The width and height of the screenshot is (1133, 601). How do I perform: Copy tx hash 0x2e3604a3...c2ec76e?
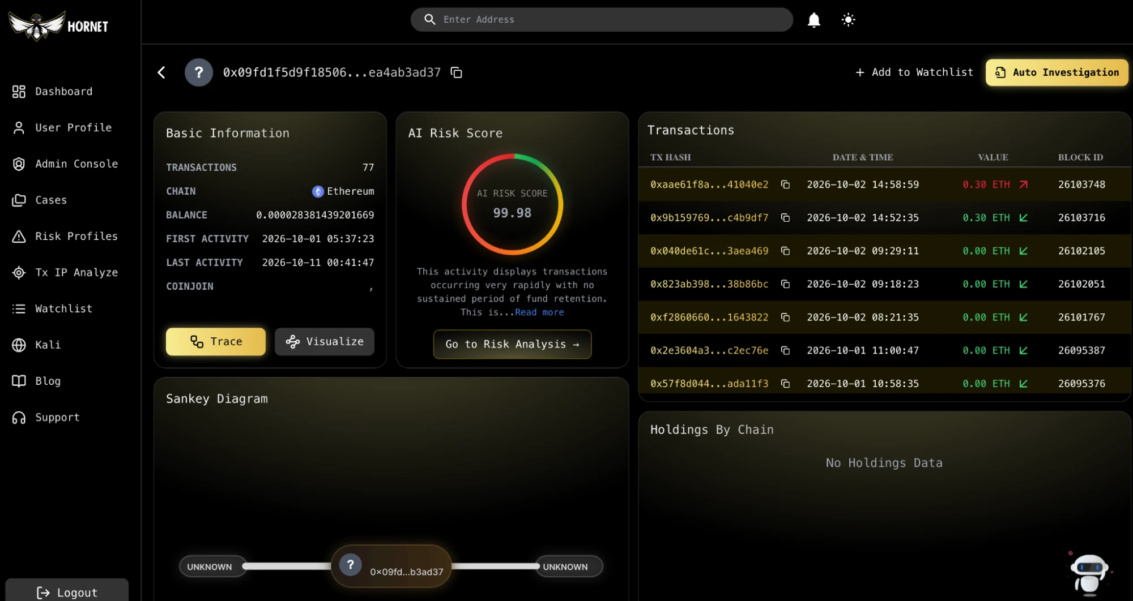pos(785,350)
